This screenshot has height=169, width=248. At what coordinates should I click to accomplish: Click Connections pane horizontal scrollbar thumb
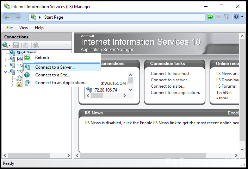29,156
